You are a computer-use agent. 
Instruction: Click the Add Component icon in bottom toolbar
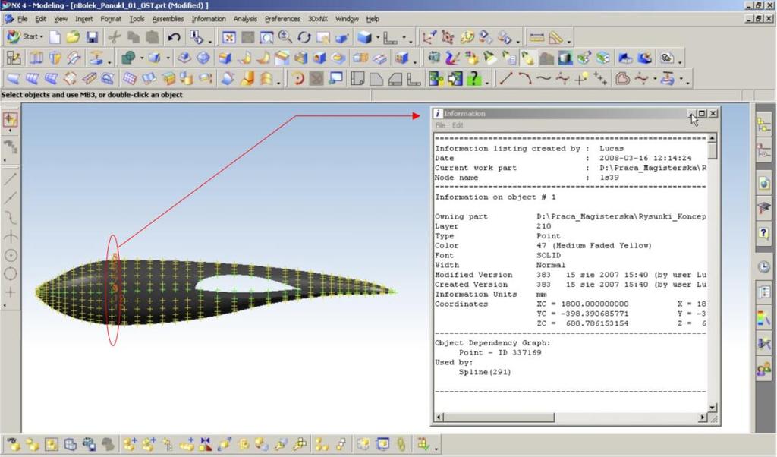[131, 443]
